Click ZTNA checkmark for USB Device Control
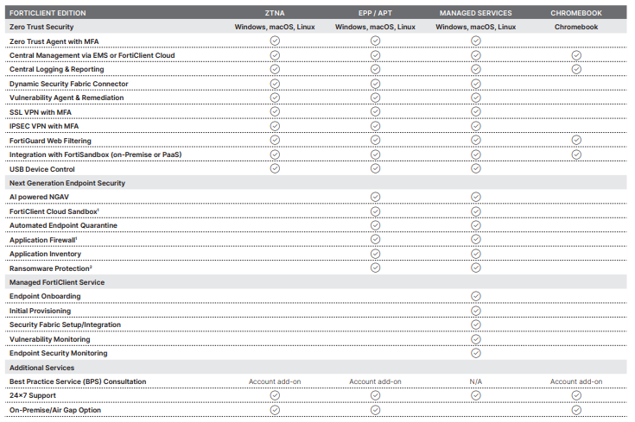This screenshot has width=635, height=422. click(x=275, y=168)
